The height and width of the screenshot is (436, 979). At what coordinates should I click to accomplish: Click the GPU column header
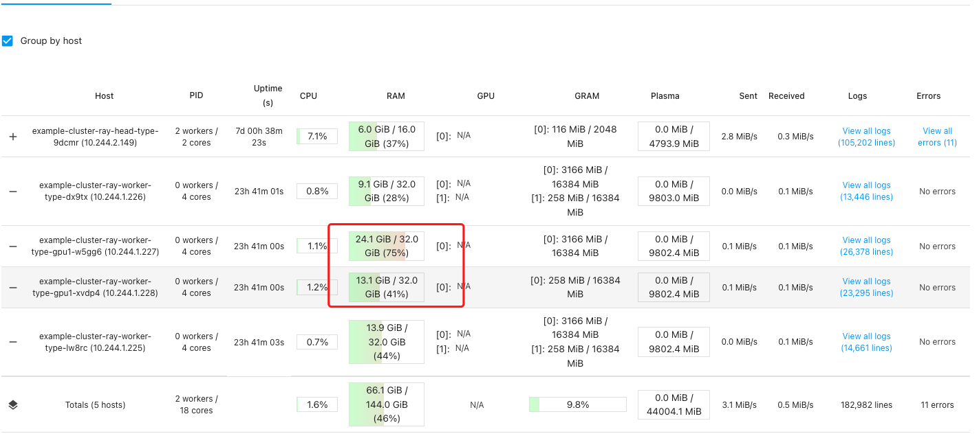[x=486, y=96]
